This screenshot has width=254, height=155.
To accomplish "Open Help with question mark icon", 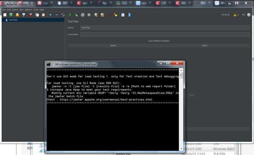I will [x=129, y=15].
